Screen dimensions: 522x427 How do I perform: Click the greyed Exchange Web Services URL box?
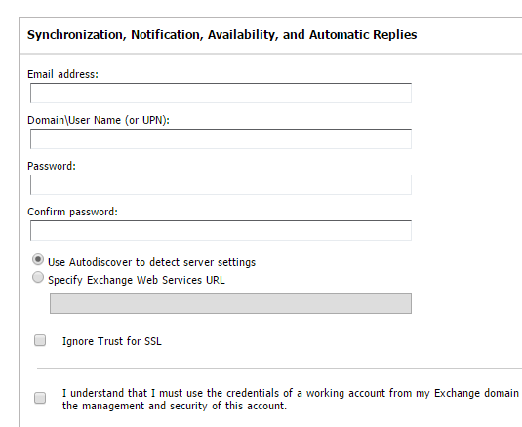(230, 303)
